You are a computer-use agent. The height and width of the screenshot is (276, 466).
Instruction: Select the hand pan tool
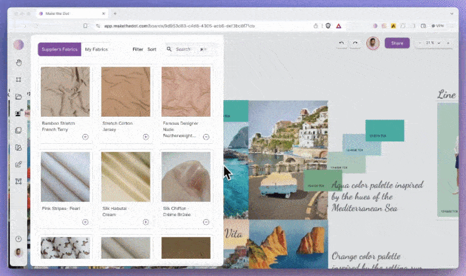(x=18, y=63)
